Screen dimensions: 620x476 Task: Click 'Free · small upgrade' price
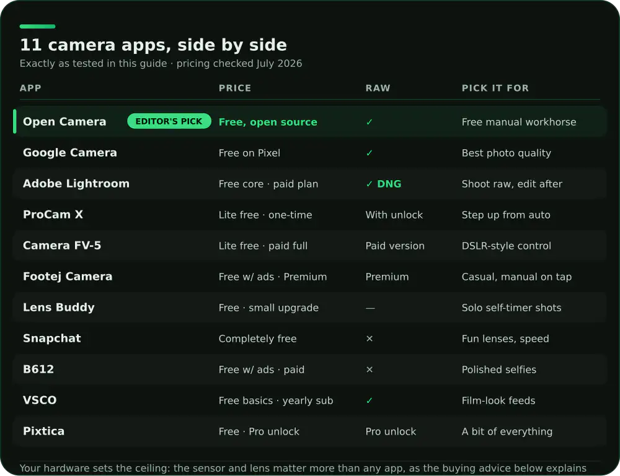click(x=268, y=308)
